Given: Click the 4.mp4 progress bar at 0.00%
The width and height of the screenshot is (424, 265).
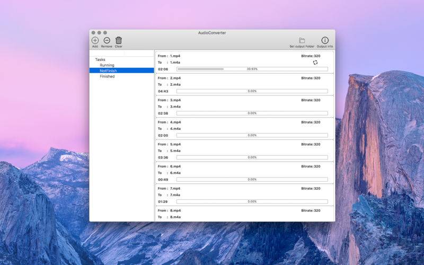Looking at the screenshot, I should [x=252, y=135].
